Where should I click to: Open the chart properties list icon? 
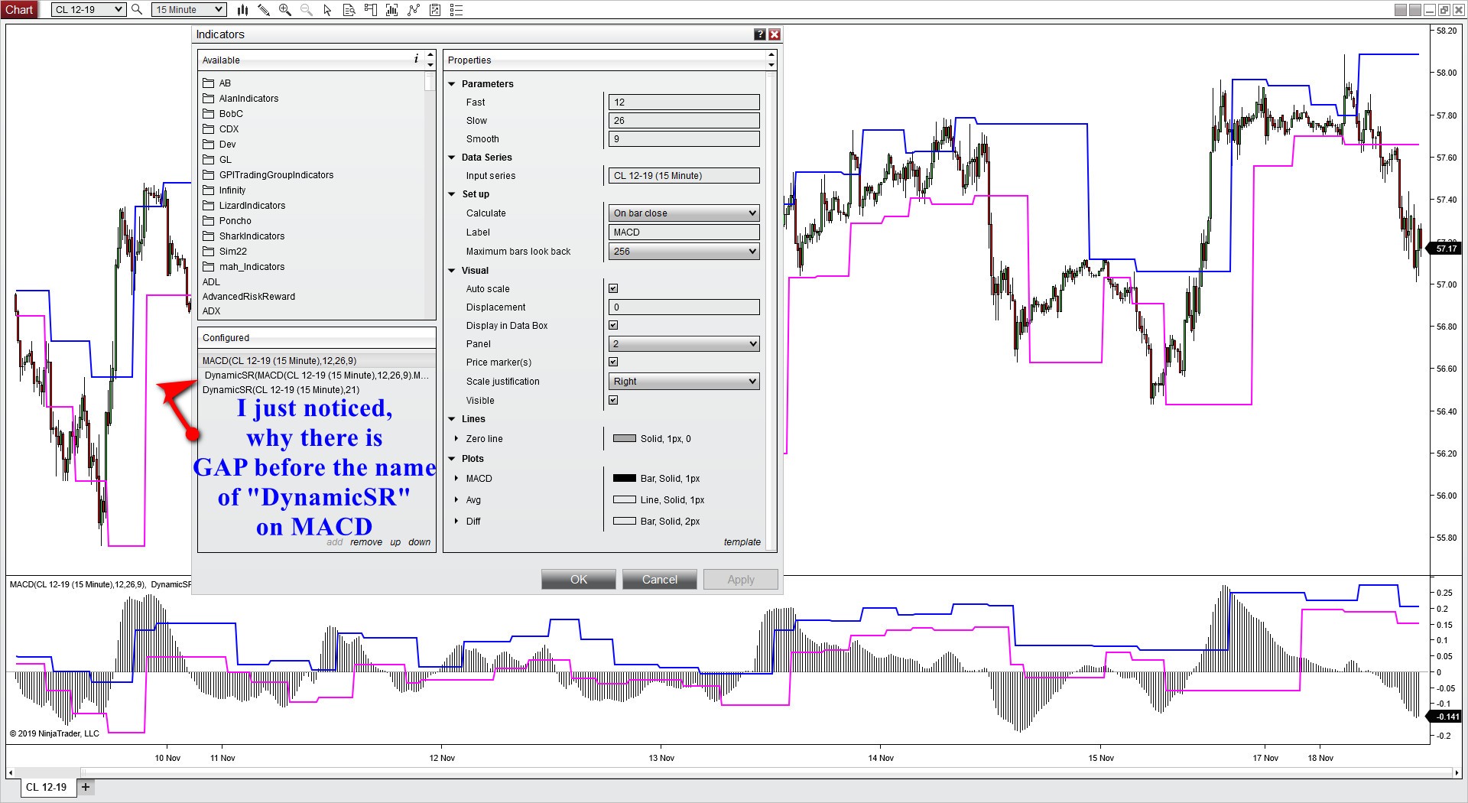[456, 9]
